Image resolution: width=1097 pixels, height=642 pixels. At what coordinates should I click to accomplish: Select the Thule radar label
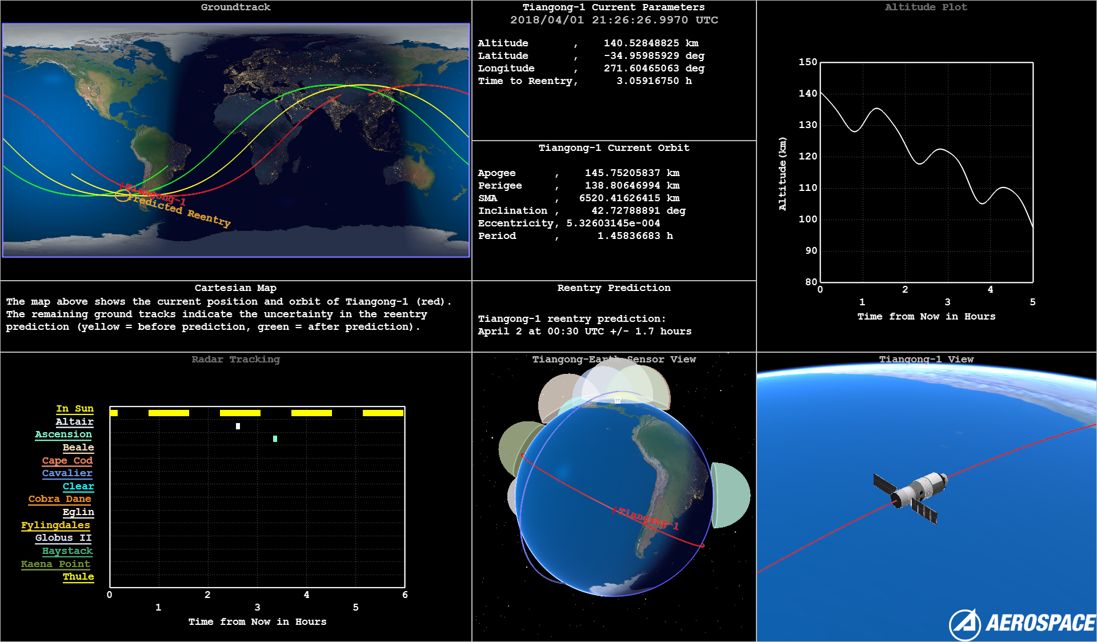(78, 577)
